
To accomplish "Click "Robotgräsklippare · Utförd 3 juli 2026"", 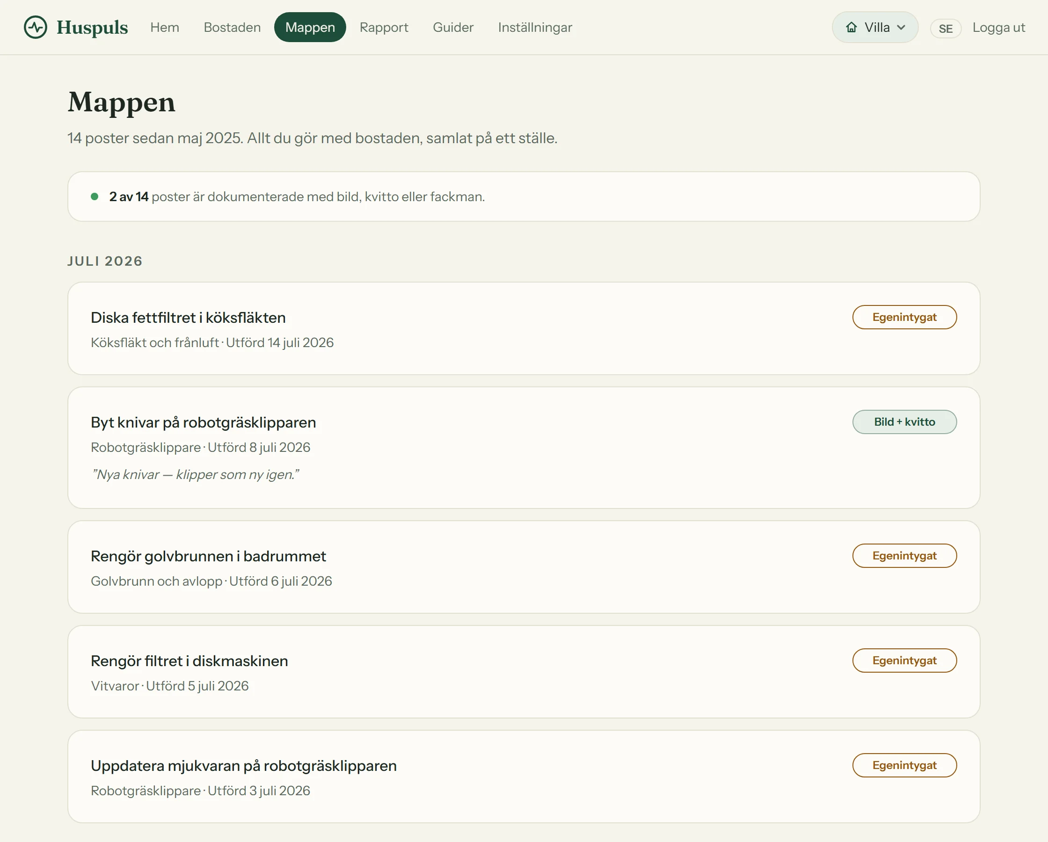I will tap(201, 791).
